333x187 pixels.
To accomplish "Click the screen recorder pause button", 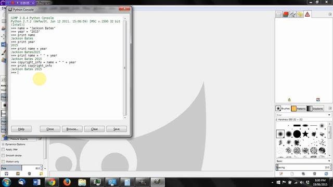I will click(7, 3).
